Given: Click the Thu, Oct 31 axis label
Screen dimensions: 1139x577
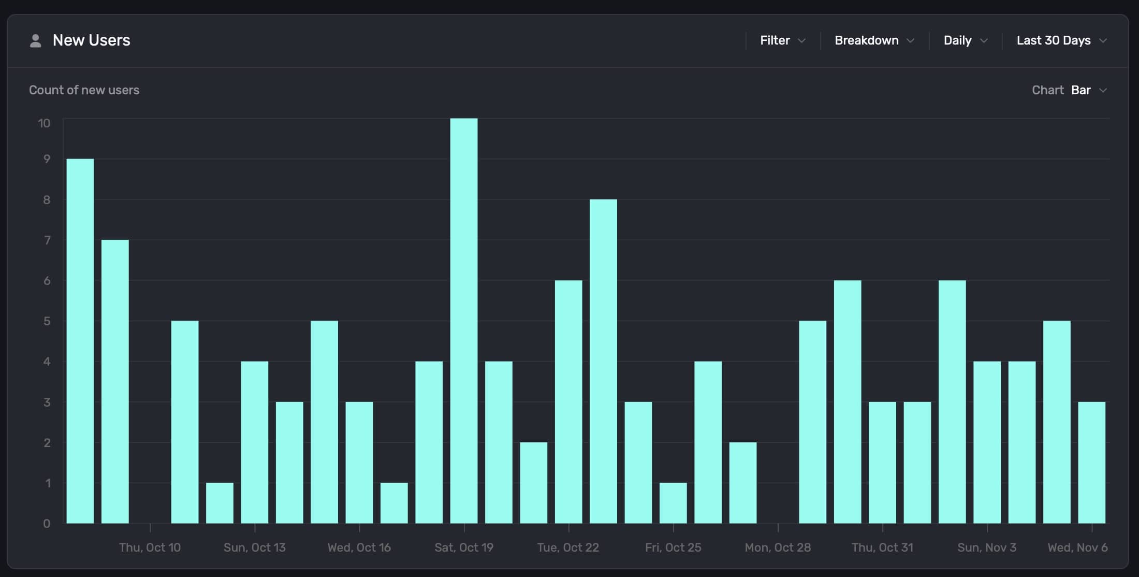Looking at the screenshot, I should [882, 547].
